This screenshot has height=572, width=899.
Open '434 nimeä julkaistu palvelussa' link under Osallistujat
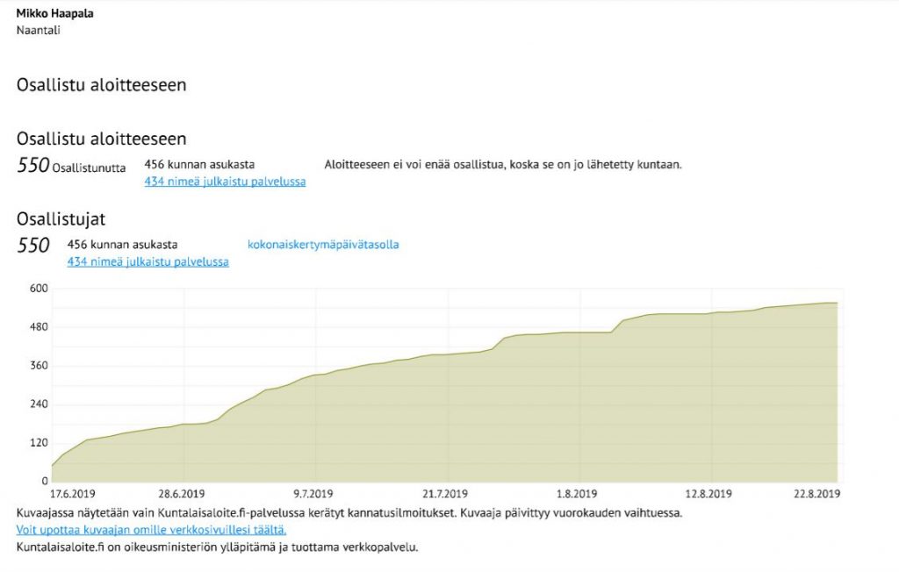pyautogui.click(x=147, y=261)
